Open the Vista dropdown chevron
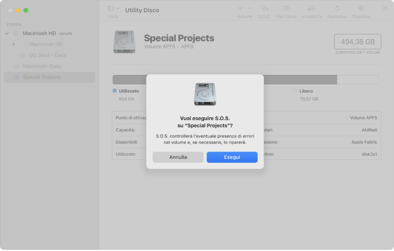The width and height of the screenshot is (394, 251). pyautogui.click(x=118, y=8)
